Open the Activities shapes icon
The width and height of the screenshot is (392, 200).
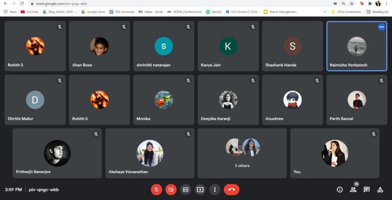click(x=380, y=190)
